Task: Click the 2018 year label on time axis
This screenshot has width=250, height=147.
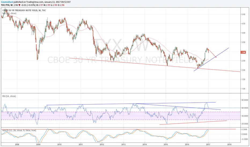Action: (x=229, y=144)
